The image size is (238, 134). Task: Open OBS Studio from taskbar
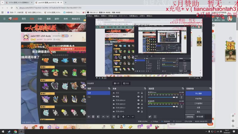(21, 132)
